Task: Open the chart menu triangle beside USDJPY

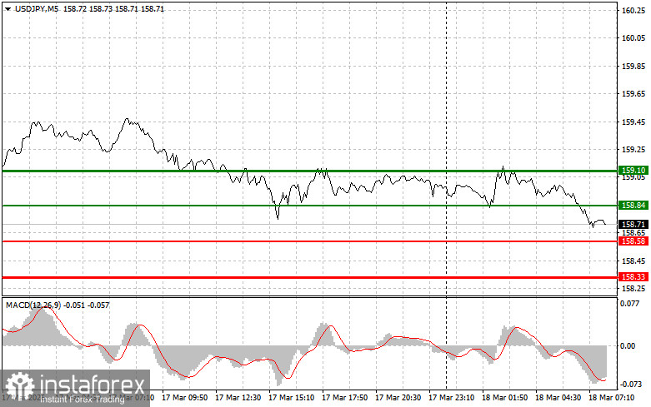Action: point(8,8)
